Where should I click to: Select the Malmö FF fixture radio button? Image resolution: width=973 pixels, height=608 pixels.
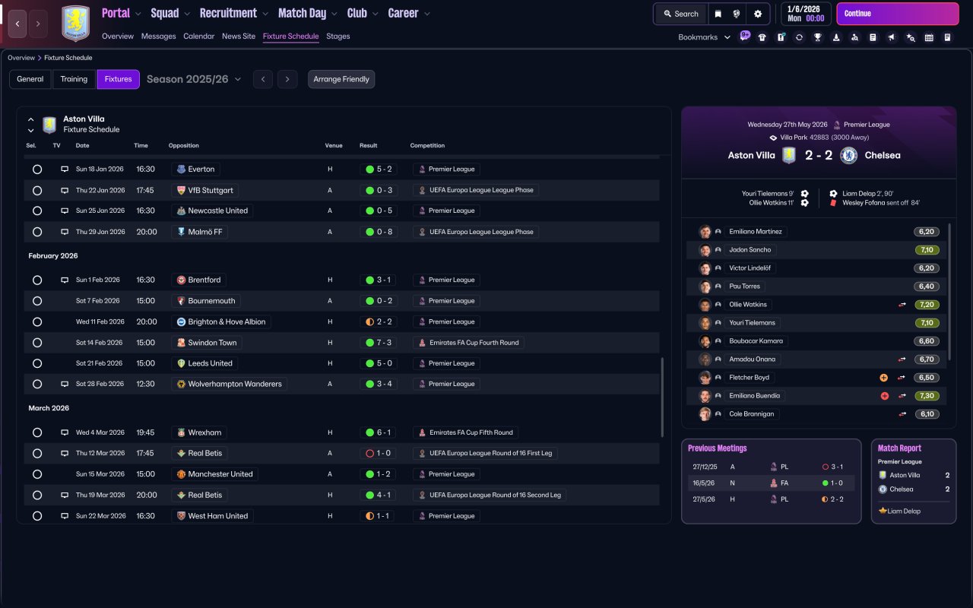click(37, 232)
